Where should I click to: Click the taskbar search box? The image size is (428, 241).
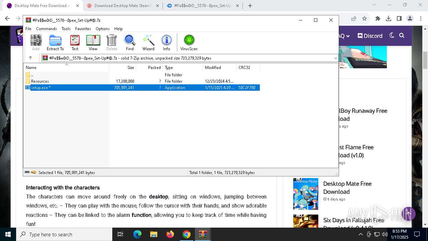click(x=64, y=234)
